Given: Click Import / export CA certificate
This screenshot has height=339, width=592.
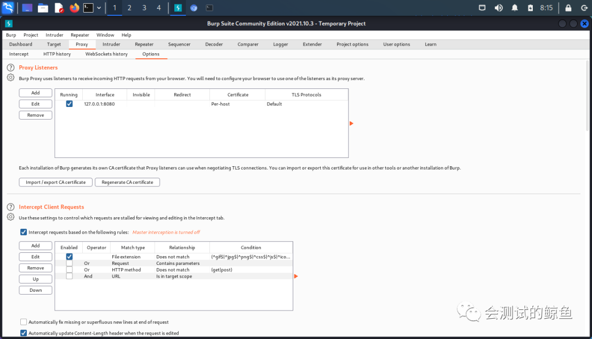Looking at the screenshot, I should tap(55, 182).
